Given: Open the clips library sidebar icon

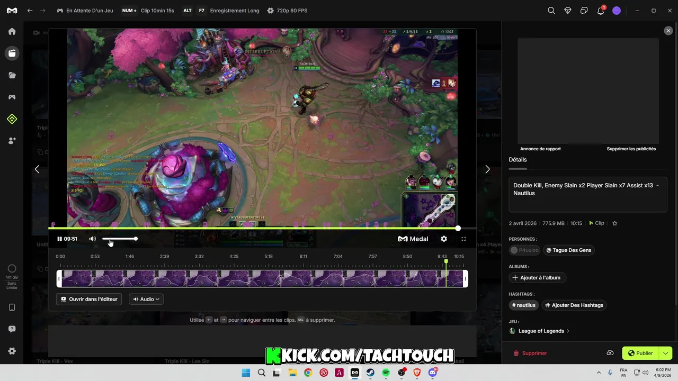Looking at the screenshot, I should point(12,53).
